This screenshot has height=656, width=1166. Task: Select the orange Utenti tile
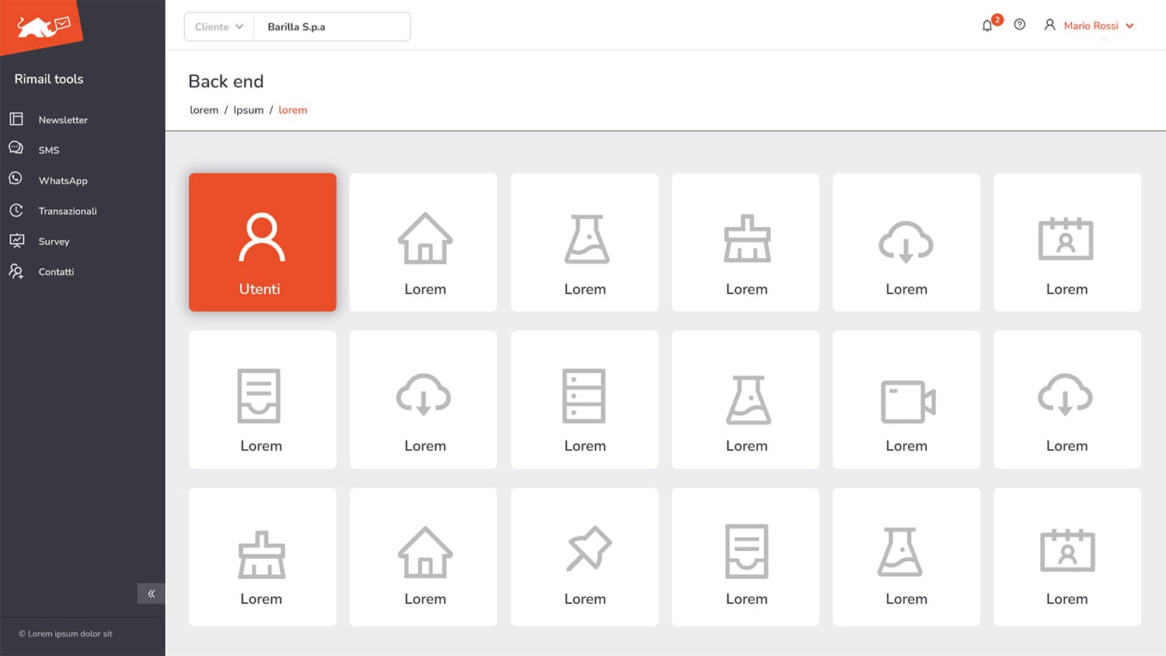point(262,243)
